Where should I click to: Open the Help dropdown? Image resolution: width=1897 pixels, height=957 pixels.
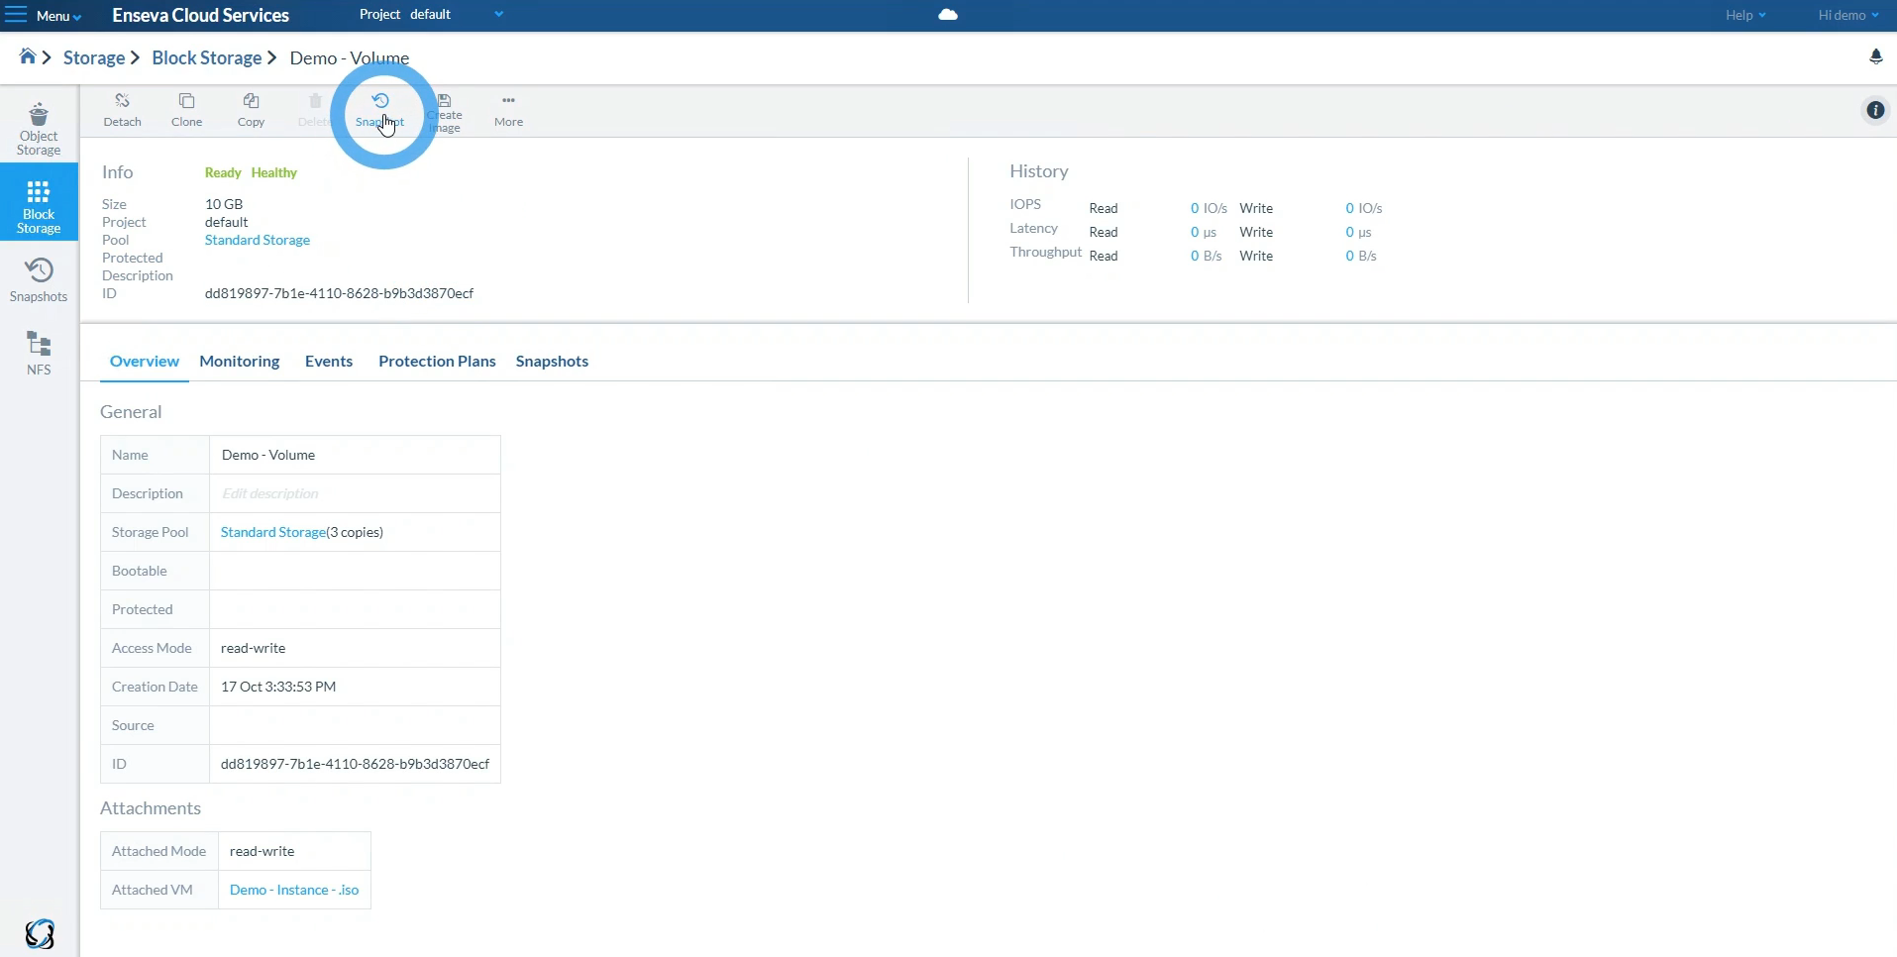[1745, 15]
